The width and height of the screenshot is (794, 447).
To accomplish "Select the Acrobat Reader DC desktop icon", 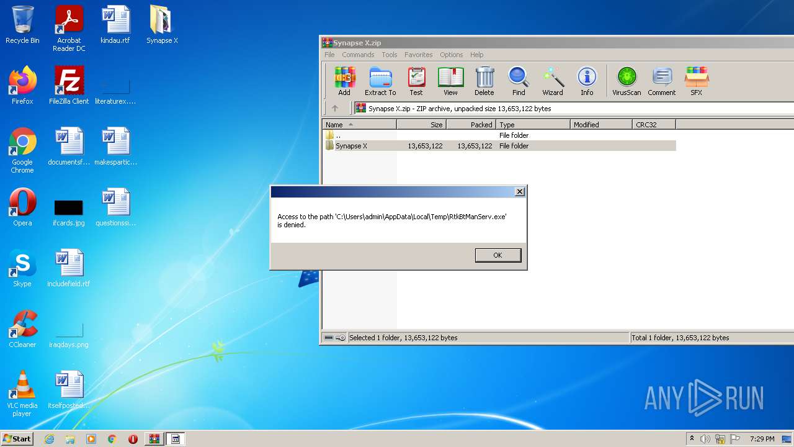I will coord(69,29).
